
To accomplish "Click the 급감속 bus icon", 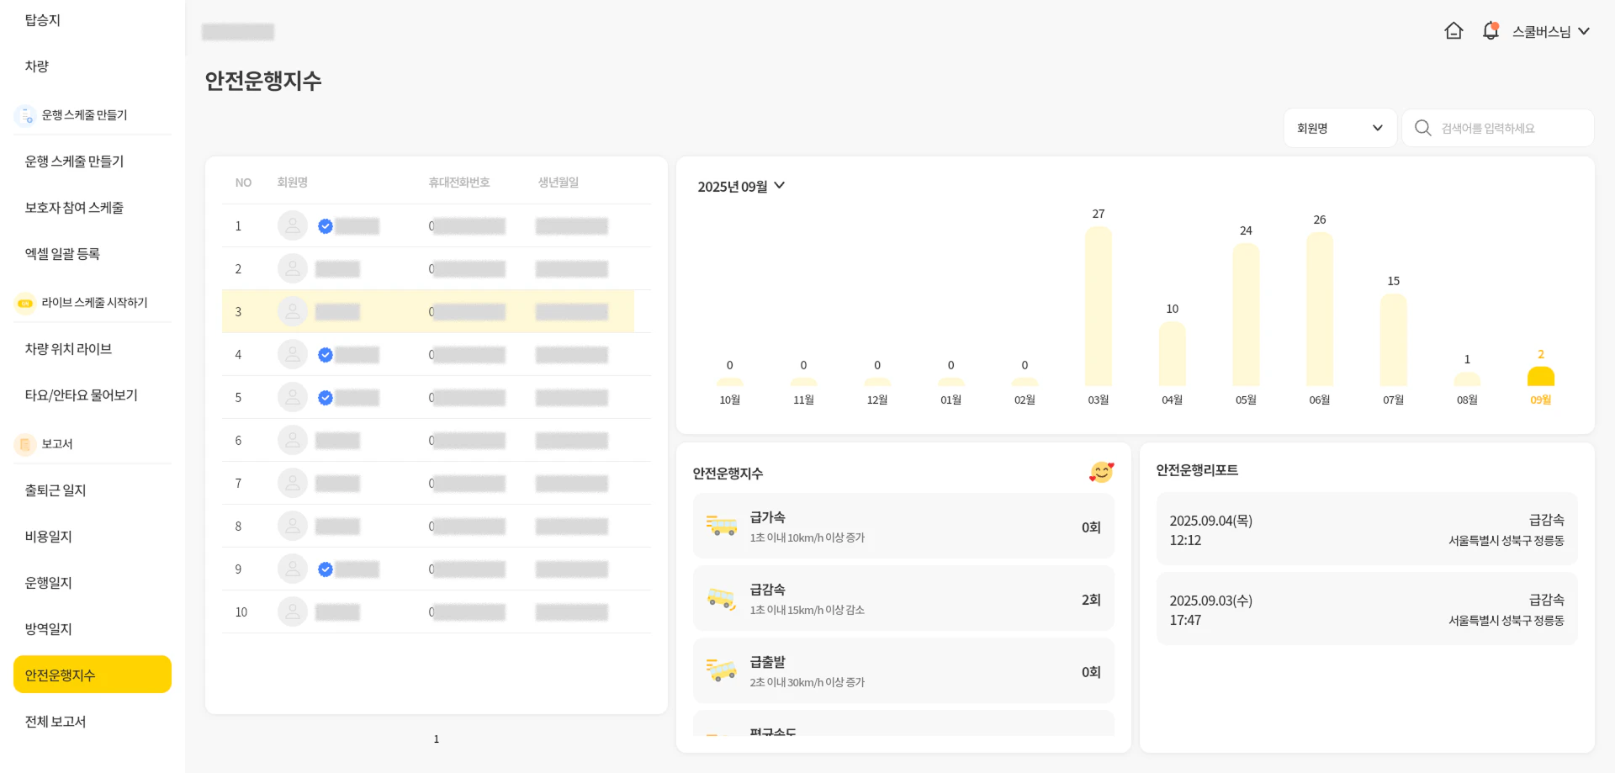I will click(721, 599).
